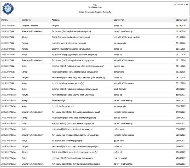The image size is (190, 168).
Task: Select coffee lab venue dated 02.05.2027
Action: (x=144, y=152)
